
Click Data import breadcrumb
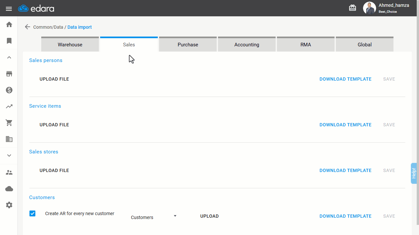(x=80, y=27)
